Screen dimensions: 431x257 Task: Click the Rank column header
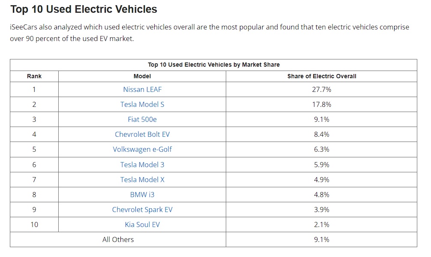(x=34, y=76)
